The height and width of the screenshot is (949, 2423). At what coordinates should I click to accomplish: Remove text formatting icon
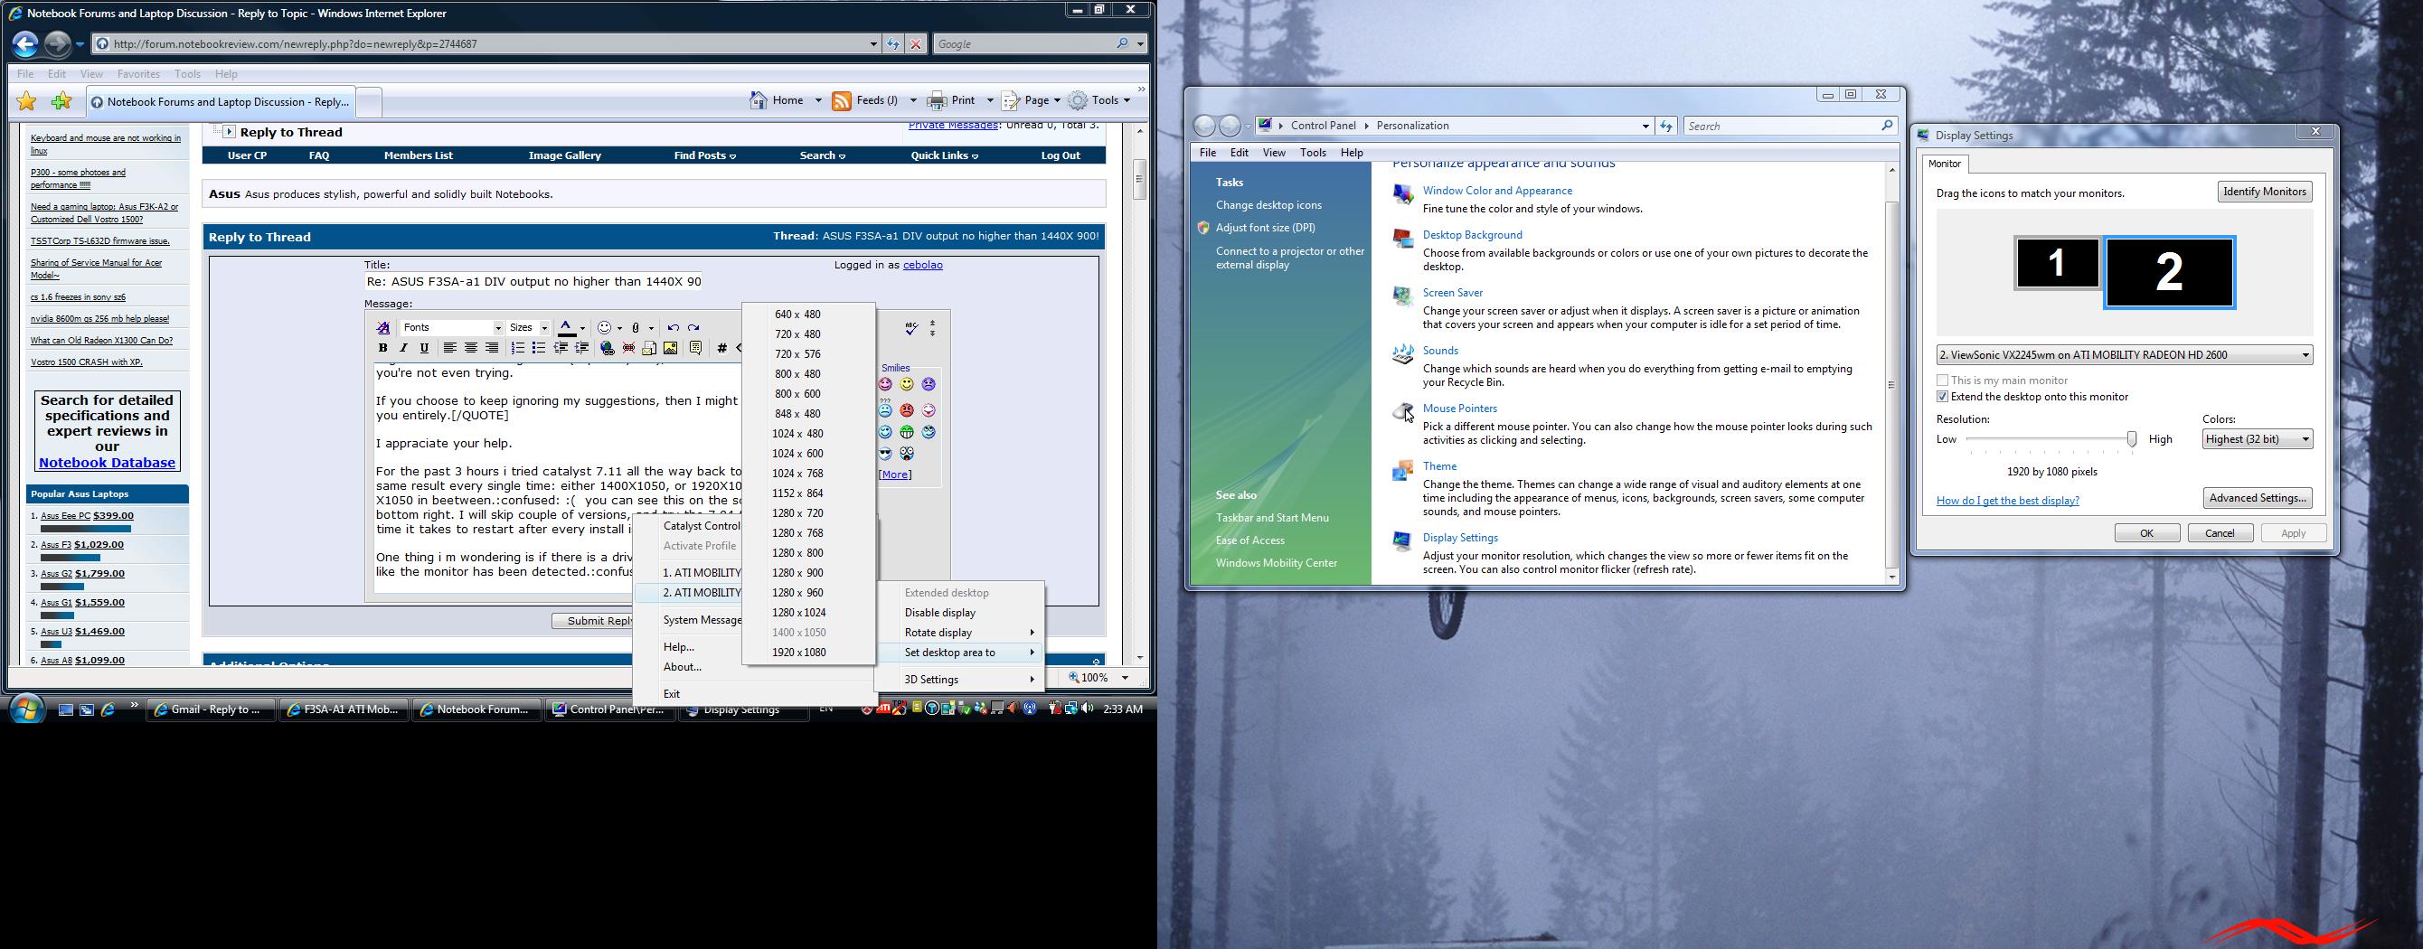pos(382,328)
